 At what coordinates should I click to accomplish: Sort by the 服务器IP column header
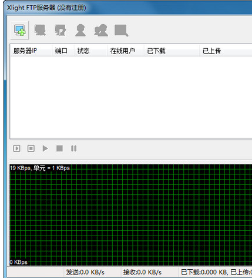click(31, 51)
